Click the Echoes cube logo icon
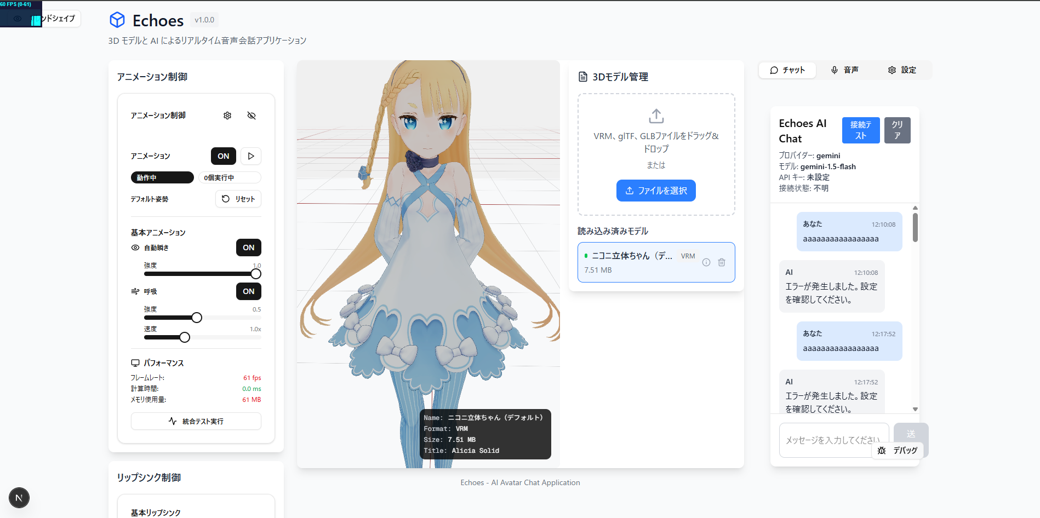The width and height of the screenshot is (1040, 518). pos(117,20)
